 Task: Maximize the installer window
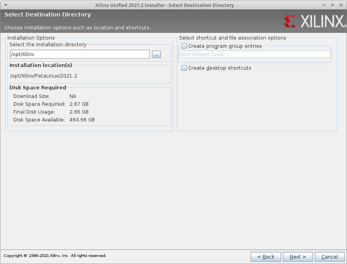point(332,5)
